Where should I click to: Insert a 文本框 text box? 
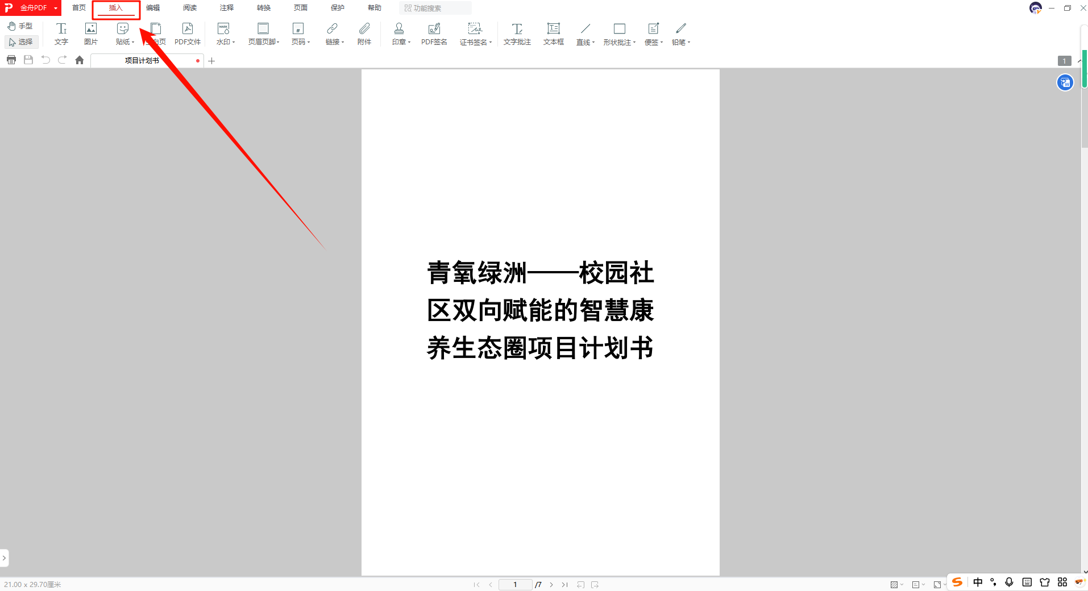(x=553, y=33)
